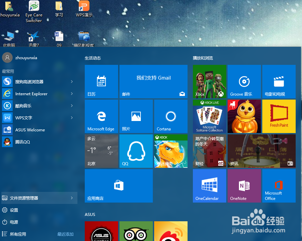This screenshot has width=302, height=241.
Task: Expand 酷狗音乐 jump list arrow
Action: pos(72,106)
